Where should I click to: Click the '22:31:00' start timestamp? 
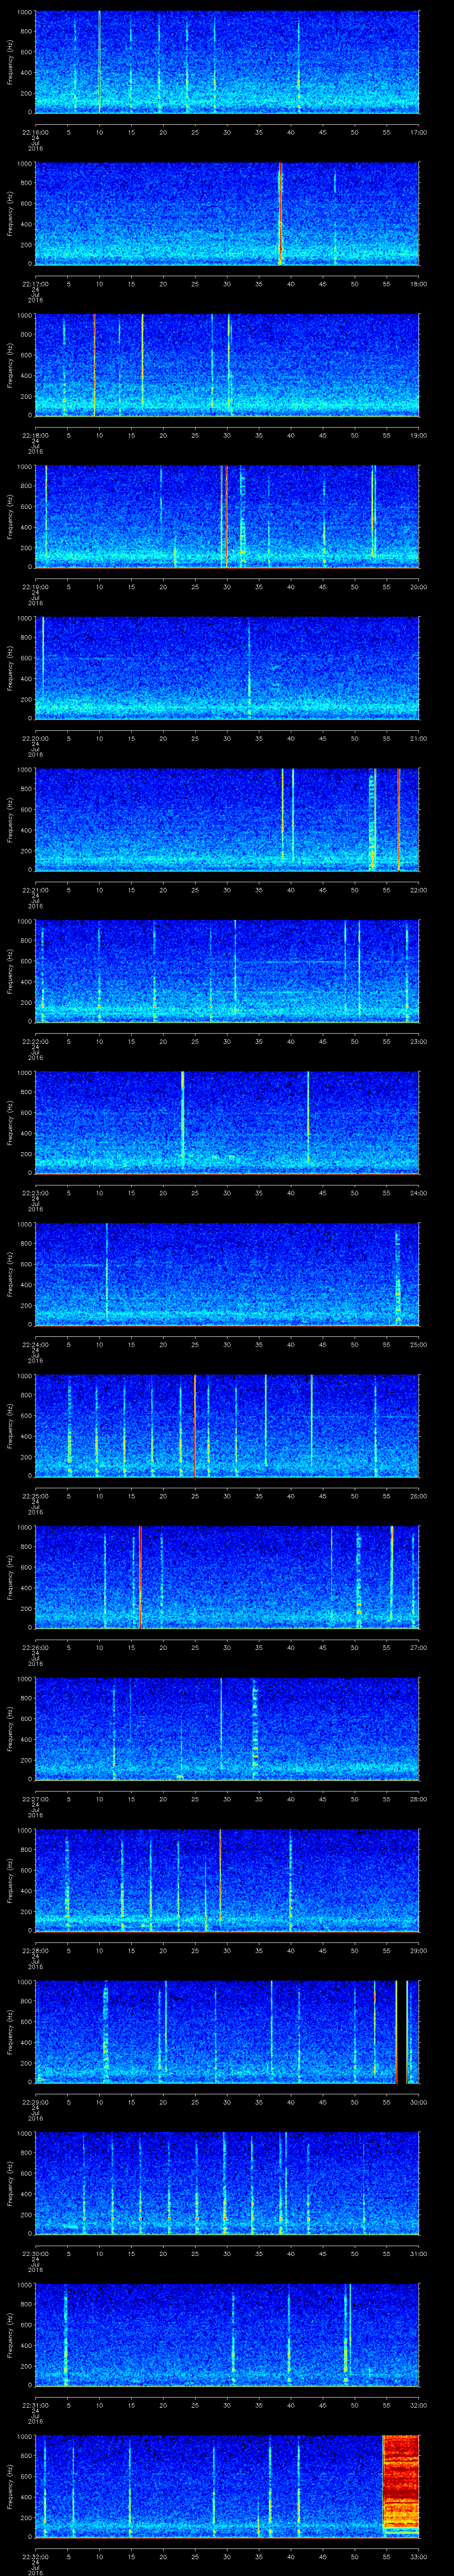point(35,2405)
